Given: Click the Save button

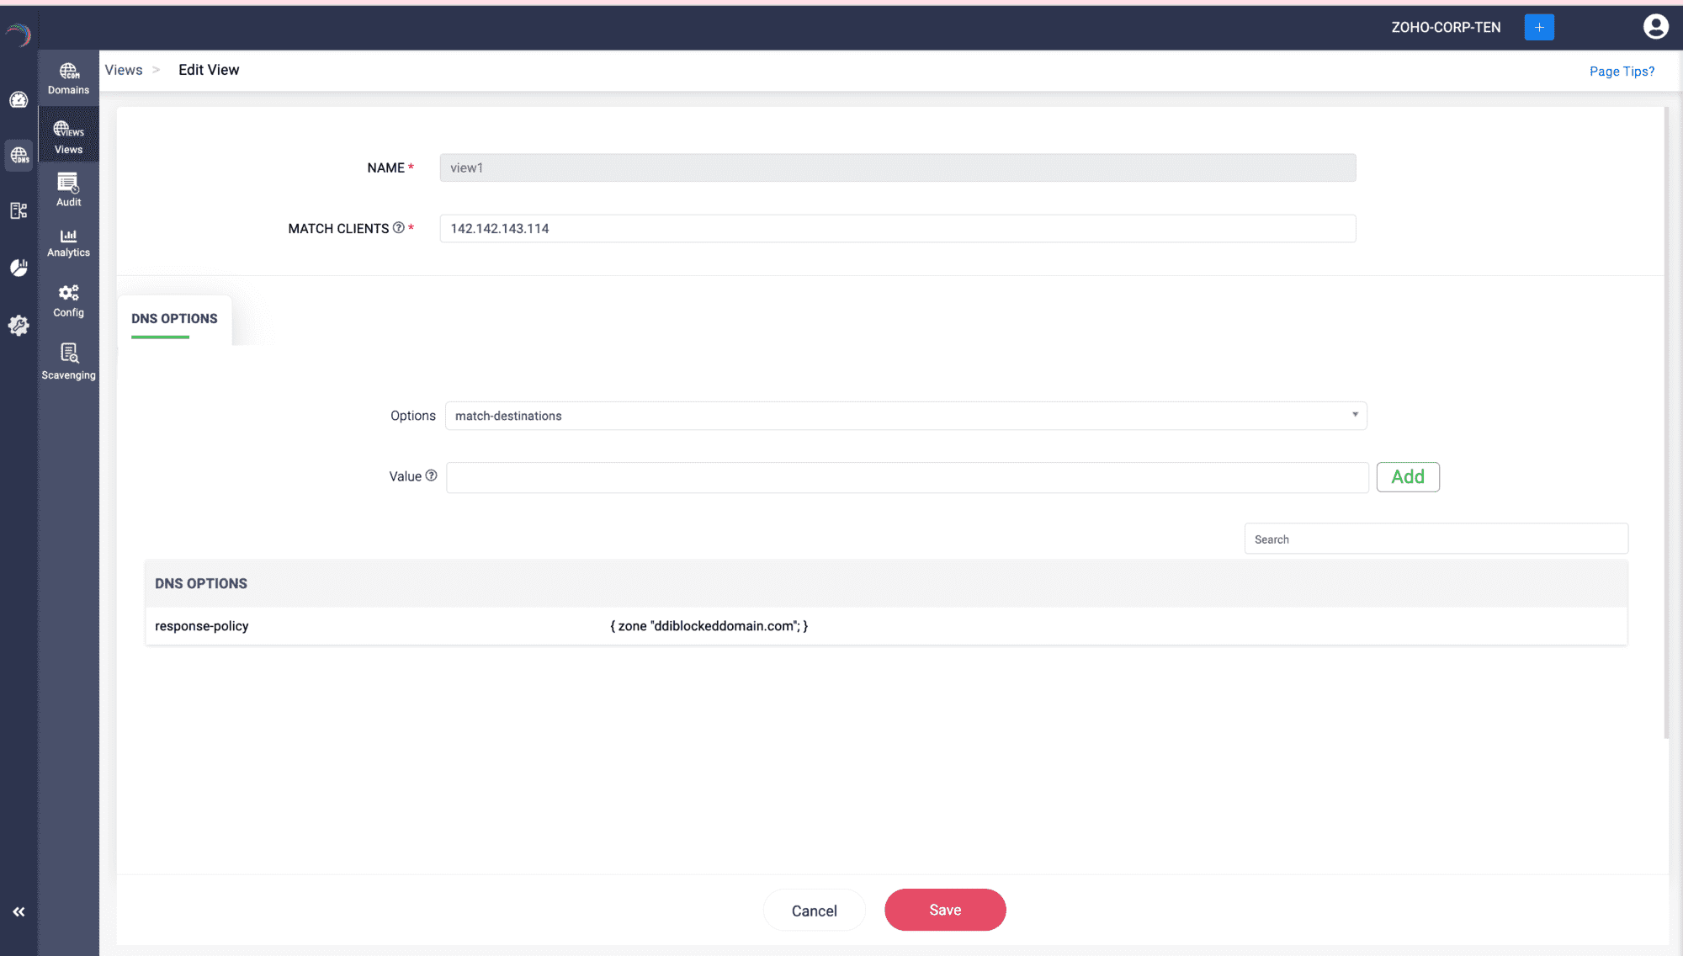Looking at the screenshot, I should tap(944, 910).
